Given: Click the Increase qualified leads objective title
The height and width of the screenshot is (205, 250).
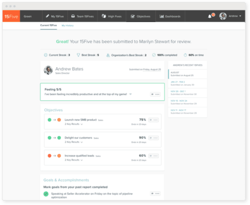Looking at the screenshot, I should (79, 156).
